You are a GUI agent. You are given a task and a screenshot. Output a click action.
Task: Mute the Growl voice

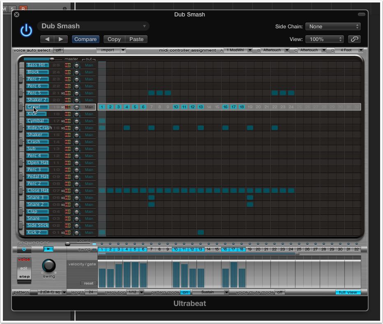tap(66, 107)
